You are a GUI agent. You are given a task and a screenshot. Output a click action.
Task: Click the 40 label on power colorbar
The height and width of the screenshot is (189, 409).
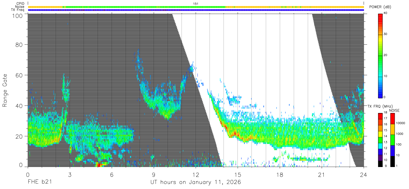click(x=385, y=13)
